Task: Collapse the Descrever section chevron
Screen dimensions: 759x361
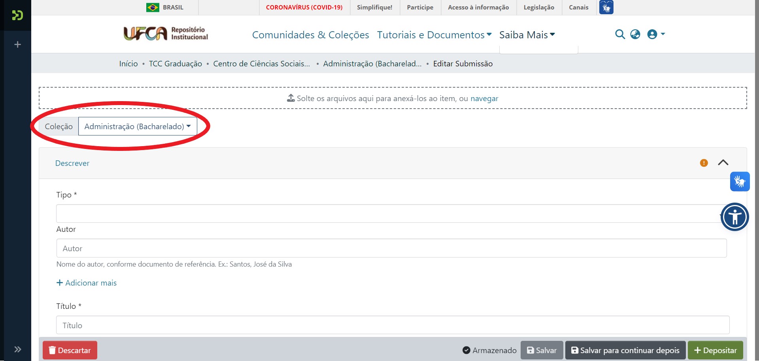Action: tap(724, 162)
